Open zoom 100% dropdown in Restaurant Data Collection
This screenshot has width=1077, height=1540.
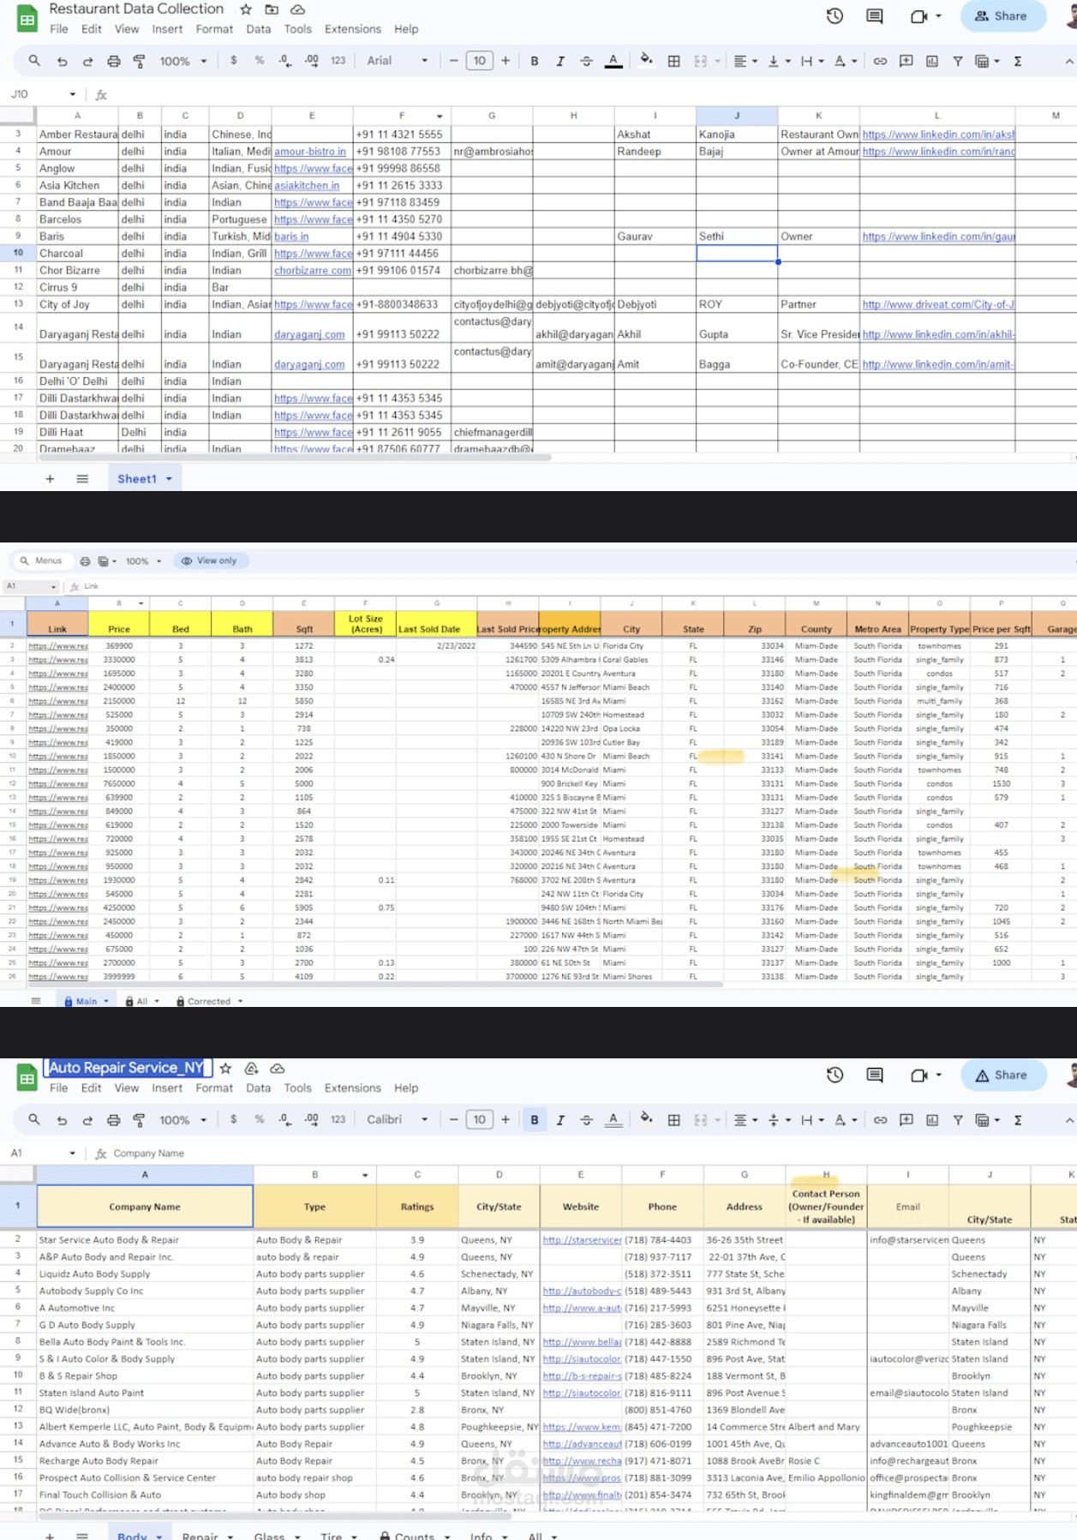click(183, 61)
